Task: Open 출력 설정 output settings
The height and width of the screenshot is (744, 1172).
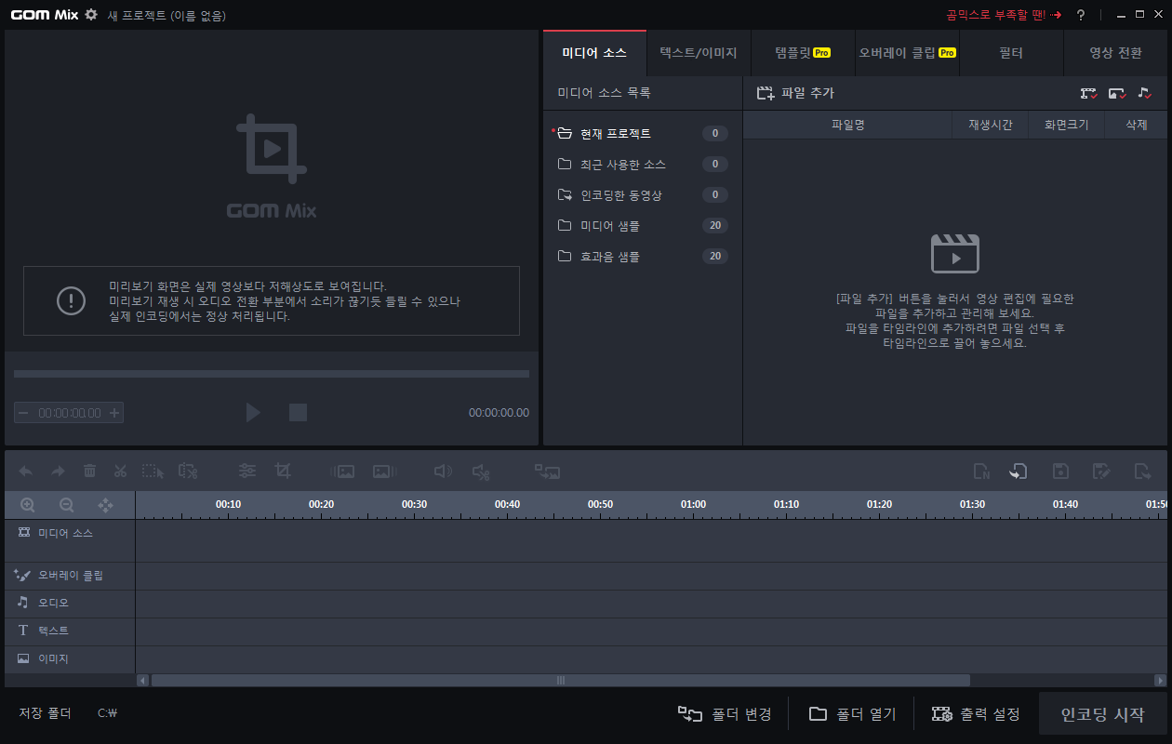Action: (976, 714)
